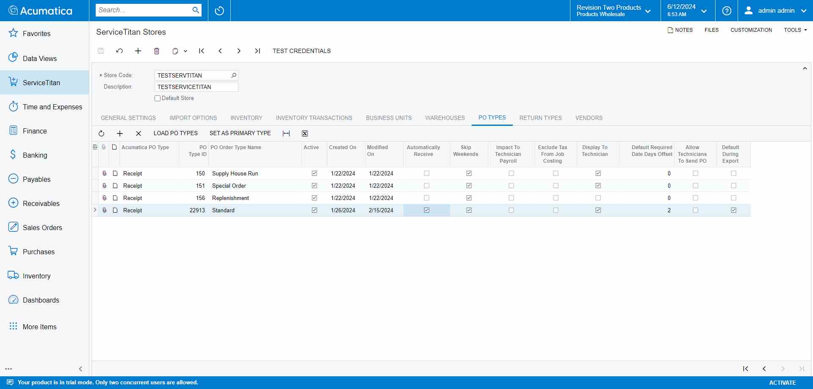Export PO Types grid to Excel
Image resolution: width=813 pixels, height=389 pixels.
point(305,133)
